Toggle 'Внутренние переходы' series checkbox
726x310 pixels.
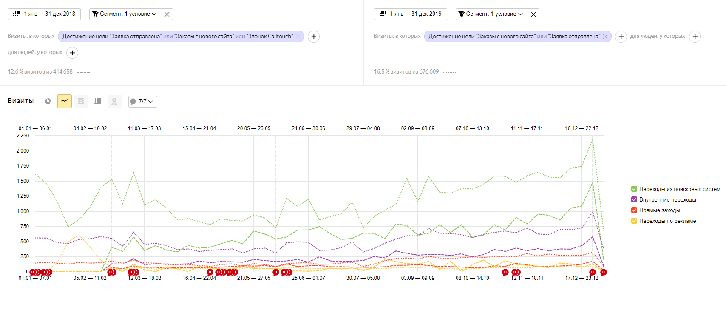634,200
